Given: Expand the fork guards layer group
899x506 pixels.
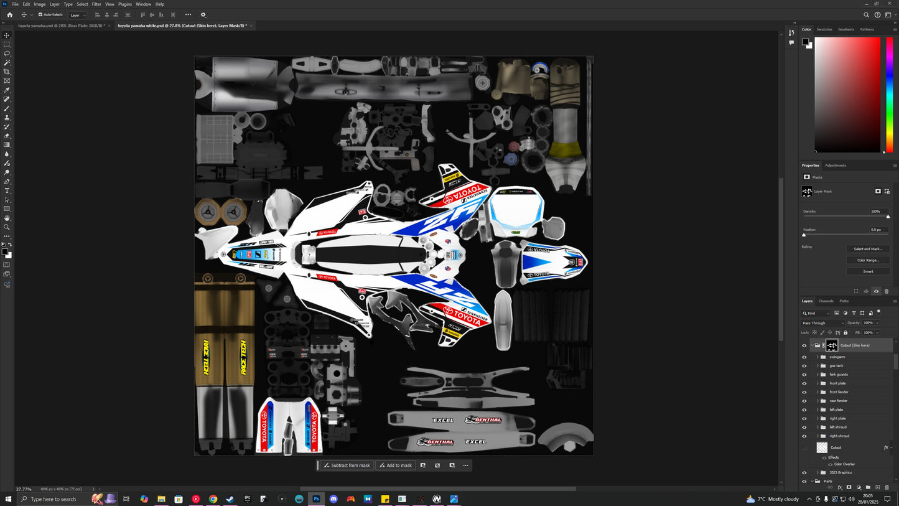Looking at the screenshot, I should 817,374.
